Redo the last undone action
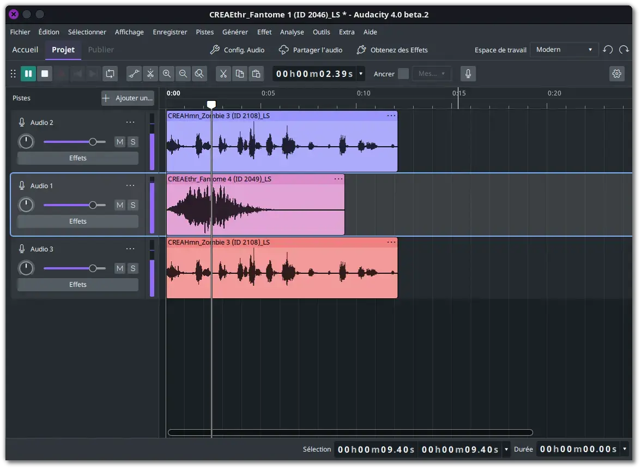The width and height of the screenshot is (641, 469). click(624, 50)
